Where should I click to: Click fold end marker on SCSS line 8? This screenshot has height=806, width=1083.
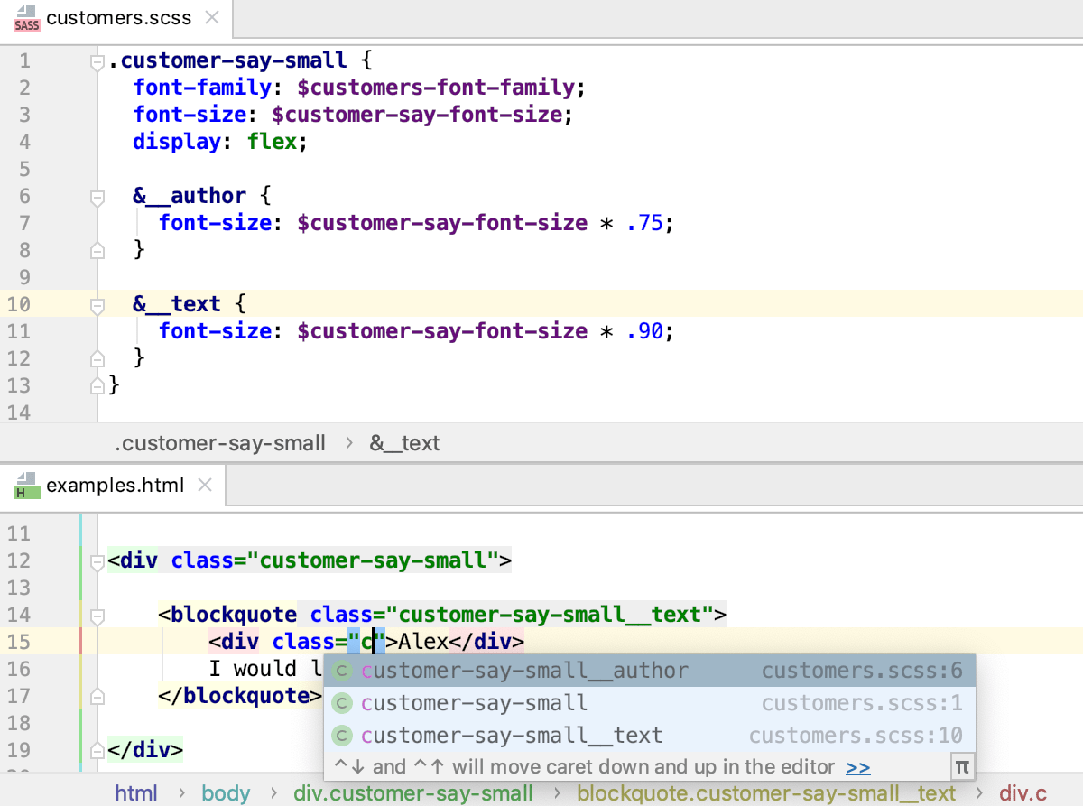coord(97,251)
